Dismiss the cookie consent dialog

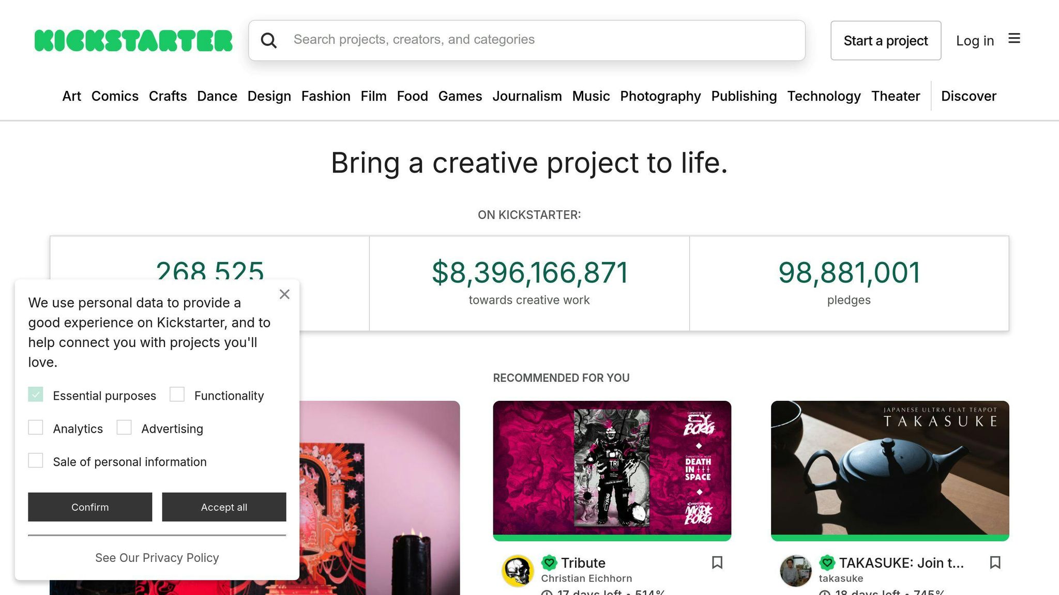pyautogui.click(x=284, y=294)
